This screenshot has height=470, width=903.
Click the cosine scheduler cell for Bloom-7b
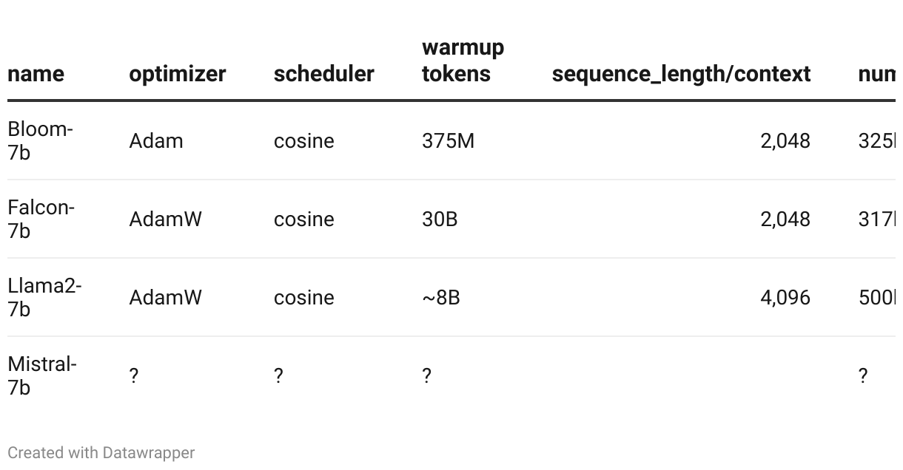coord(303,141)
